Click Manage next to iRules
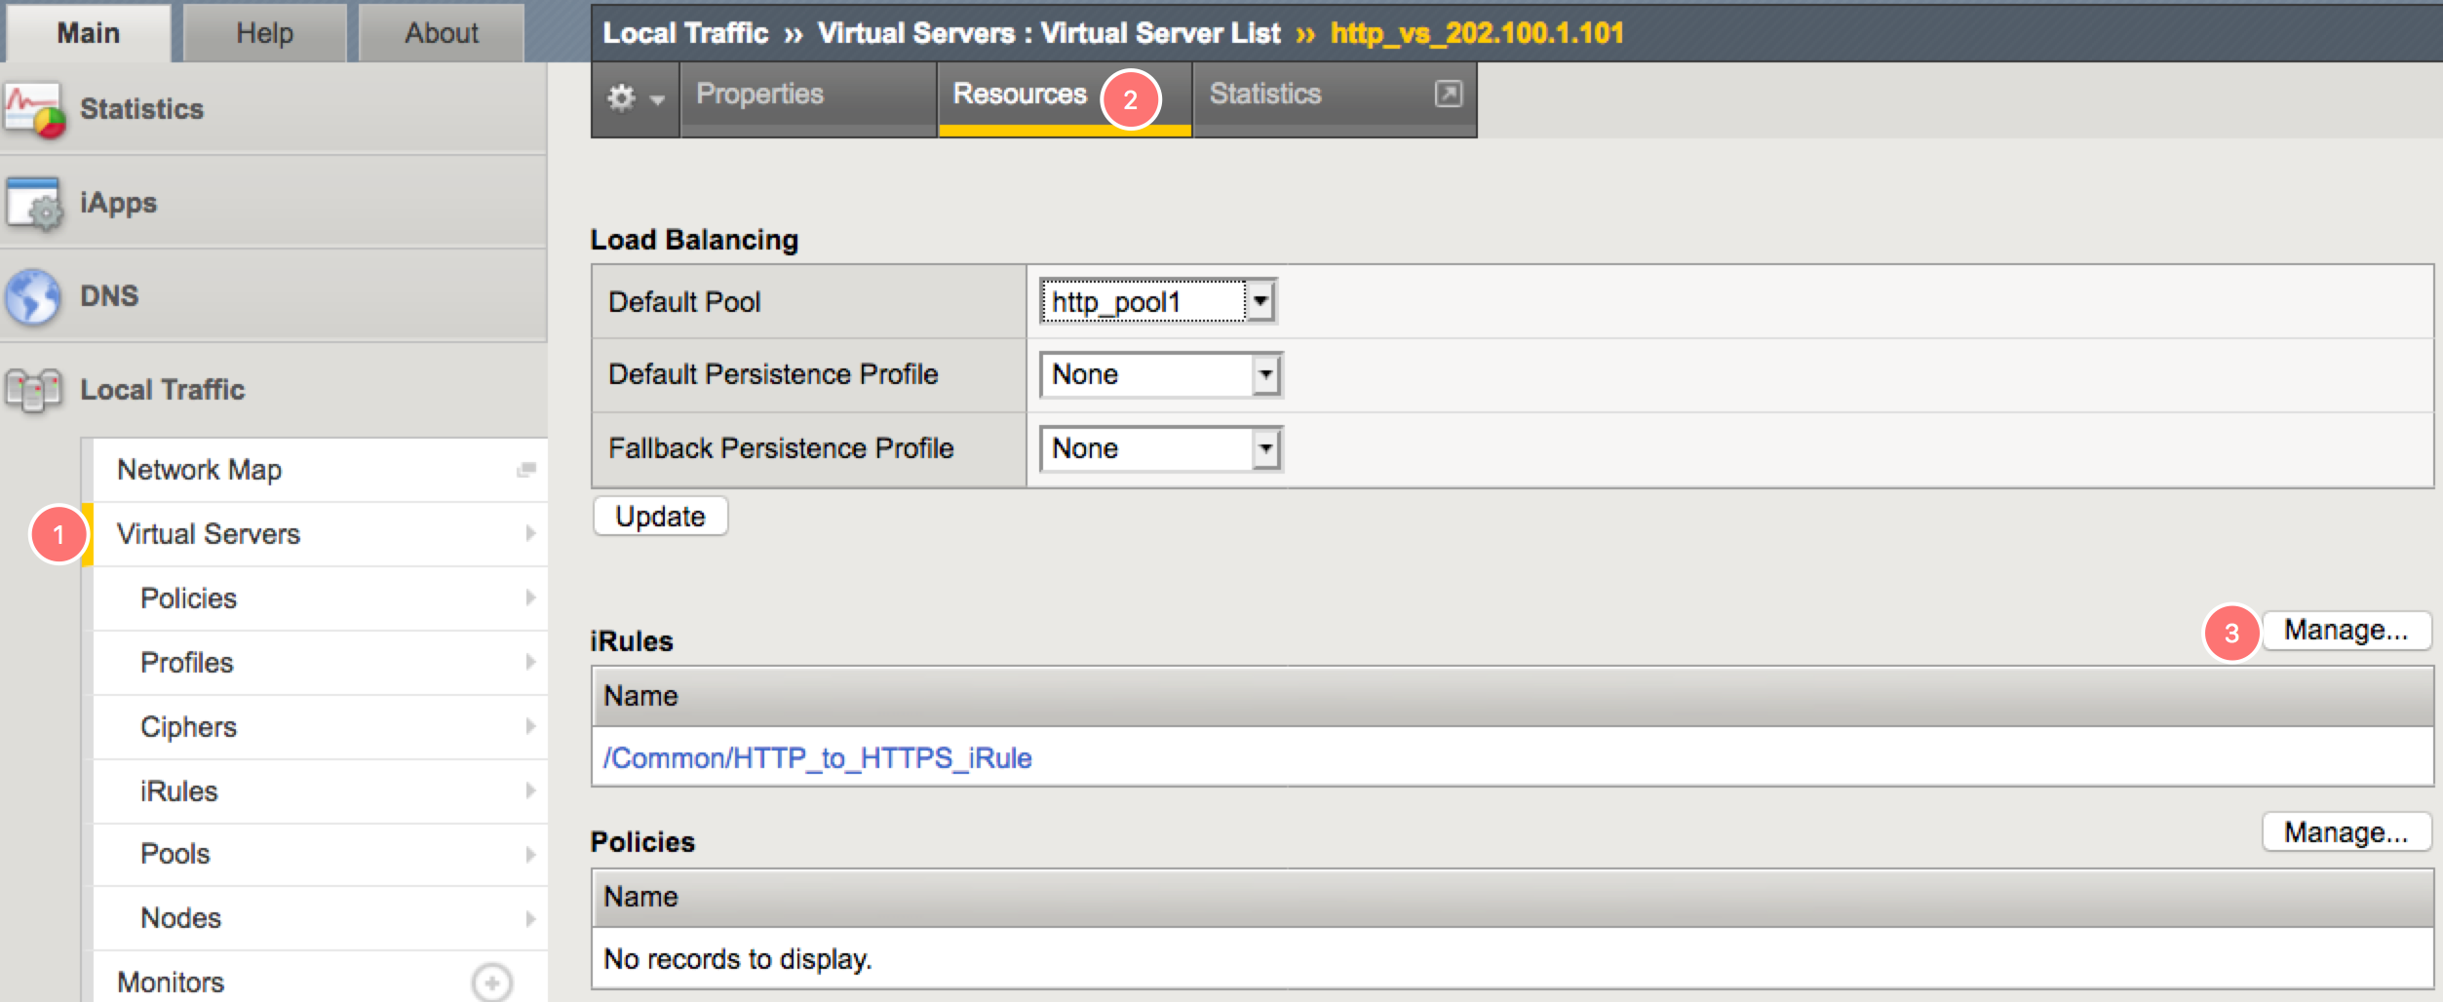Image resolution: width=2443 pixels, height=1002 pixels. click(x=2346, y=630)
